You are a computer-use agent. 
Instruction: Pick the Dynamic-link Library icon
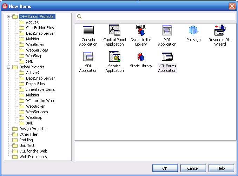[x=141, y=30]
